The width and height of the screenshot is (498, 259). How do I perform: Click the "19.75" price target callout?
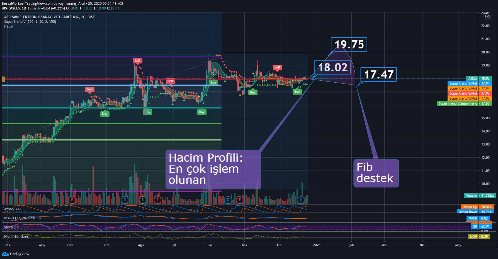pos(349,44)
